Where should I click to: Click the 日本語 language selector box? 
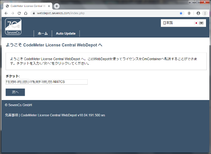click(x=178, y=23)
